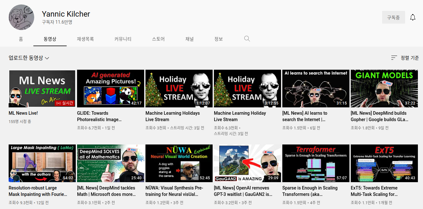Open the DeepMind SOLVES Mathematics thumbnail

pos(111,163)
